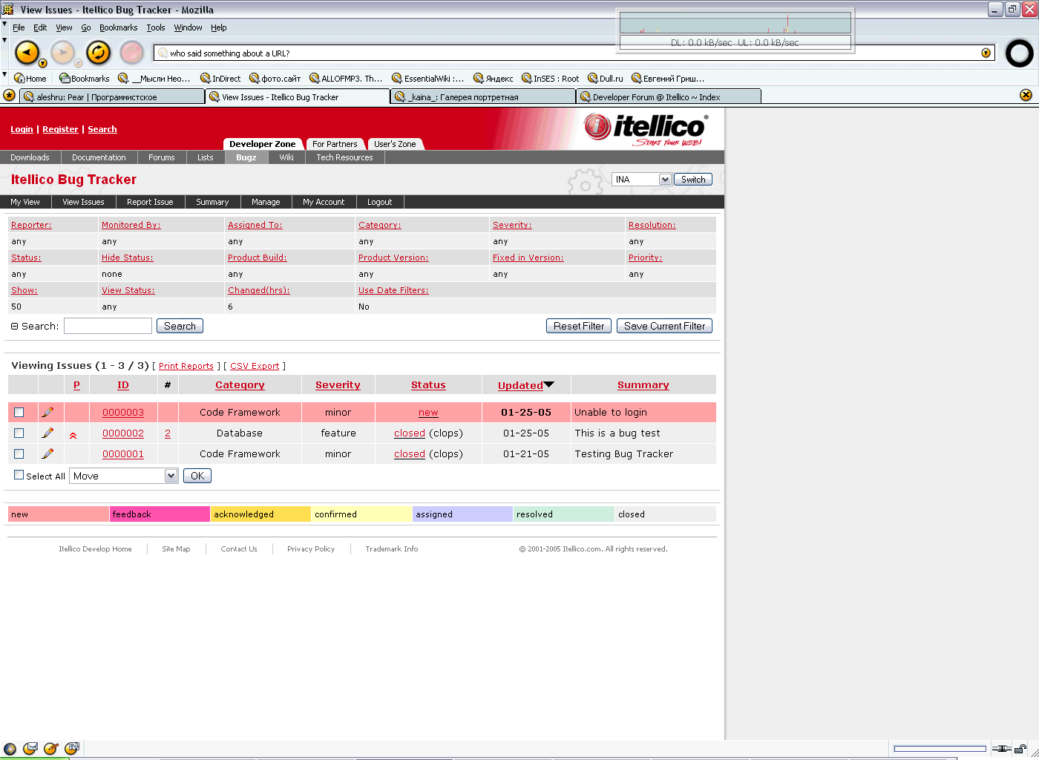Check the box for issue 0000002
Screen dimensions: 1039x760
point(19,433)
